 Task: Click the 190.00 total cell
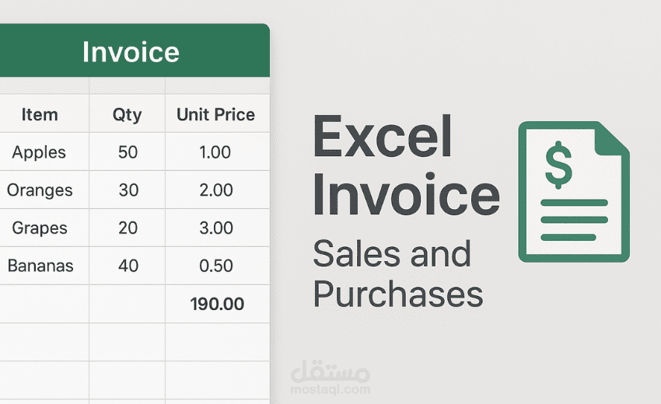(217, 304)
